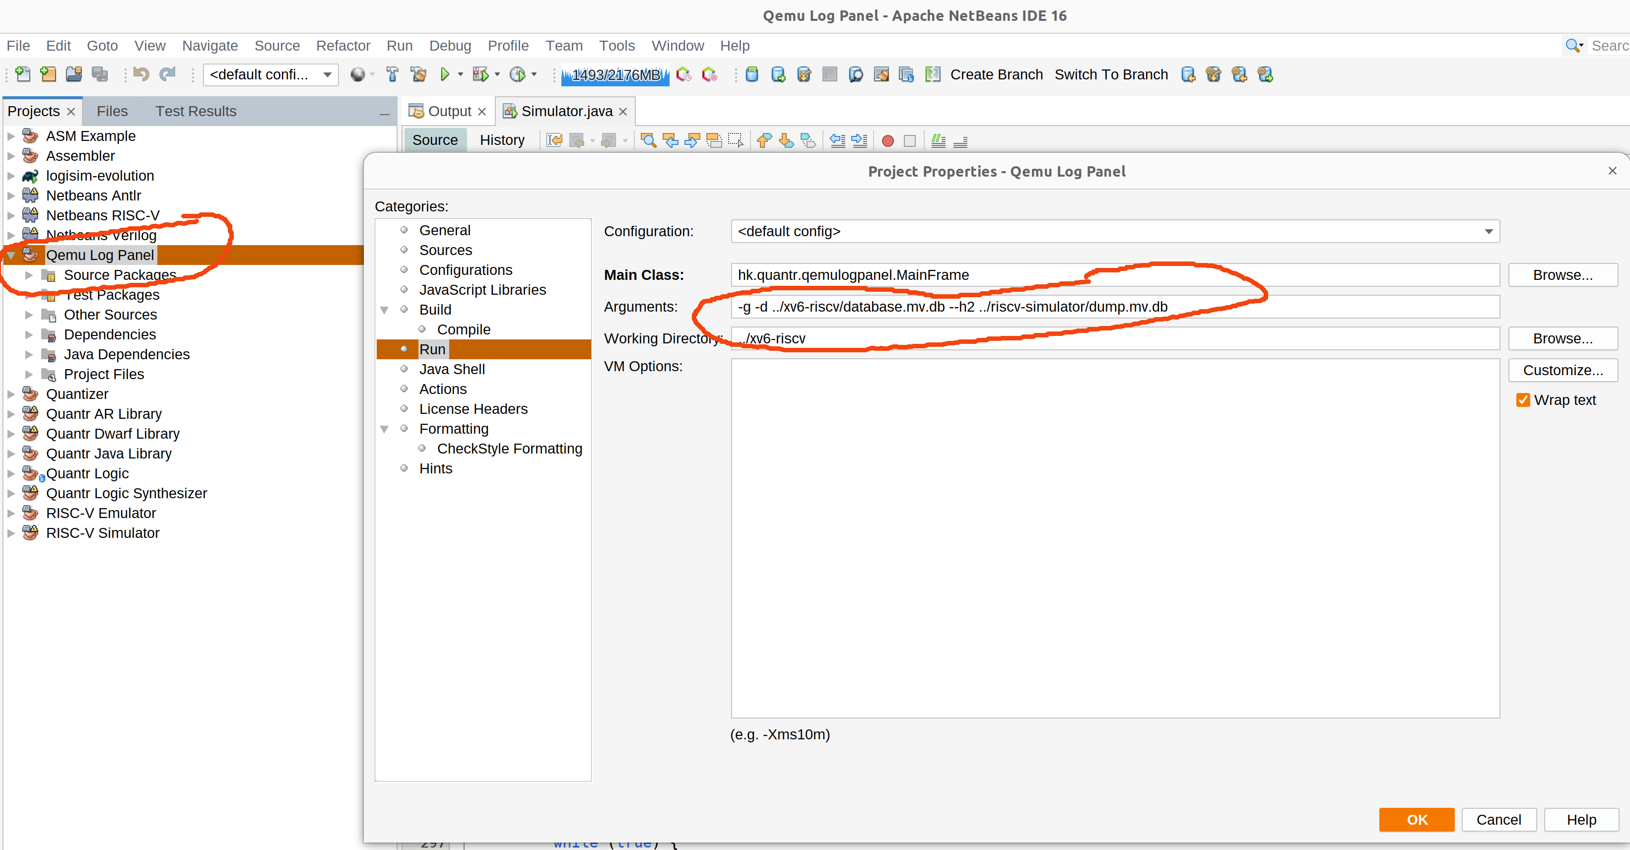This screenshot has height=850, width=1630.
Task: Expand the RISC-V Simulator project node
Action: pos(11,533)
